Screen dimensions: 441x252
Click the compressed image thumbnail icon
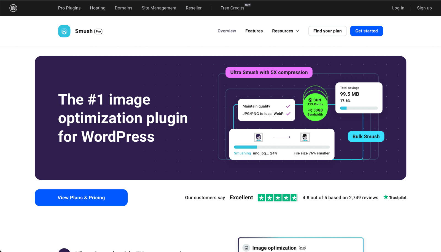coord(305,137)
